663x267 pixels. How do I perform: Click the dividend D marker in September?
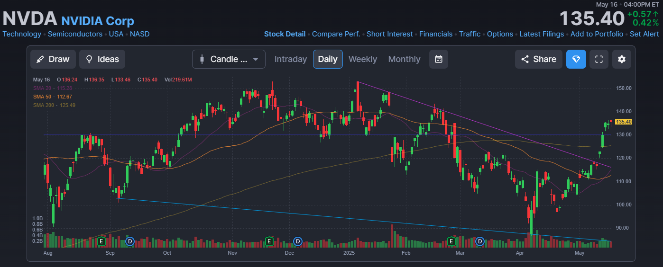coord(129,241)
